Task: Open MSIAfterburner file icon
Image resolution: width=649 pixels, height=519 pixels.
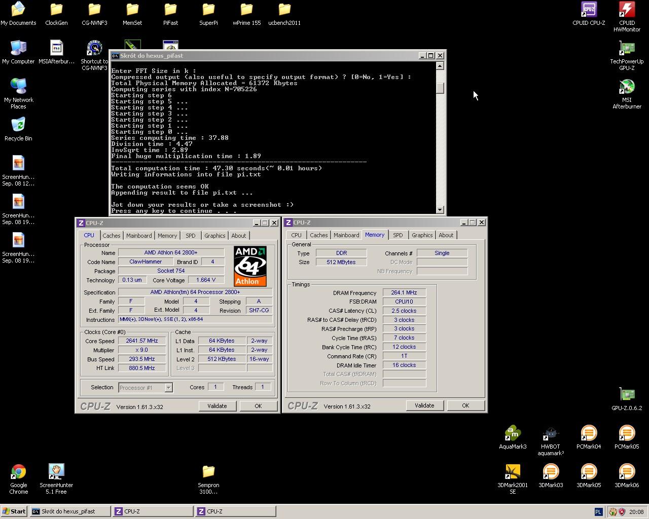Action: pyautogui.click(x=56, y=52)
